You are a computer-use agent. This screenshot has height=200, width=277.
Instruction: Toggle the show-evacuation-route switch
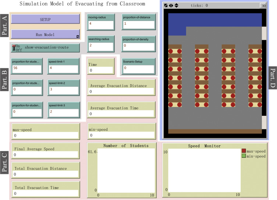(x=15, y=48)
